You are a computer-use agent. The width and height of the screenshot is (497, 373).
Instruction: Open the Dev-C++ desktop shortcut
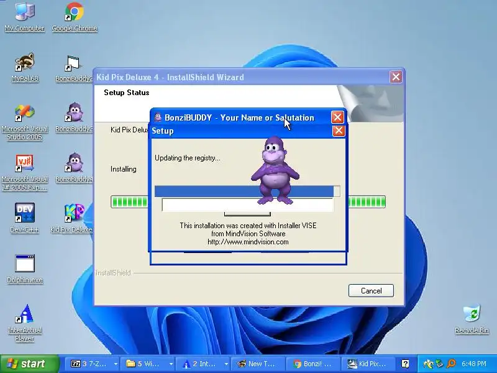tap(24, 218)
